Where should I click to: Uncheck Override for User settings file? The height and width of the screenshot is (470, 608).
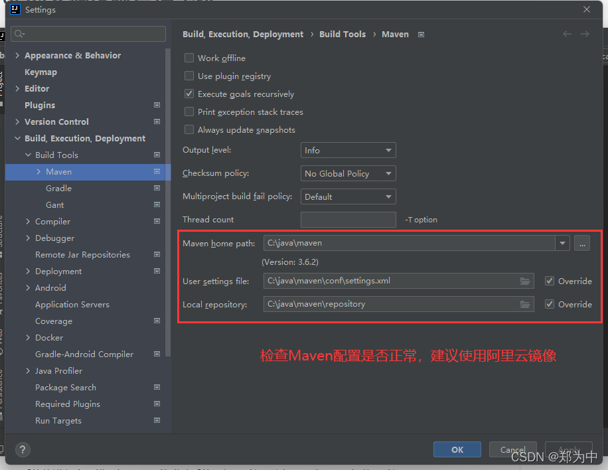[550, 281]
